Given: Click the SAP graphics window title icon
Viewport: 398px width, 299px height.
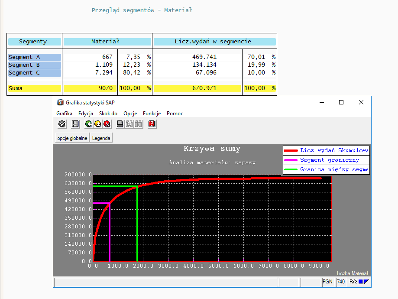Looking at the screenshot, I should click(60, 102).
